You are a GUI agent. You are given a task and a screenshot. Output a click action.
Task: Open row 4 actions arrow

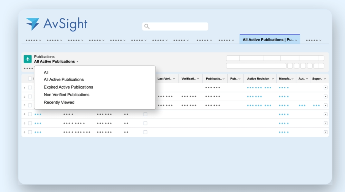click(x=325, y=114)
